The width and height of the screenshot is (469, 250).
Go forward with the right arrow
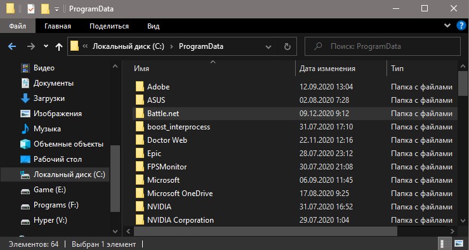click(31, 46)
